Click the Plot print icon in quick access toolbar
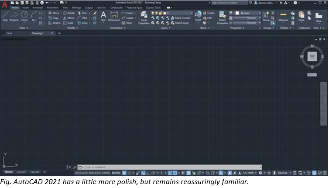The width and height of the screenshot is (329, 188). point(42,3)
